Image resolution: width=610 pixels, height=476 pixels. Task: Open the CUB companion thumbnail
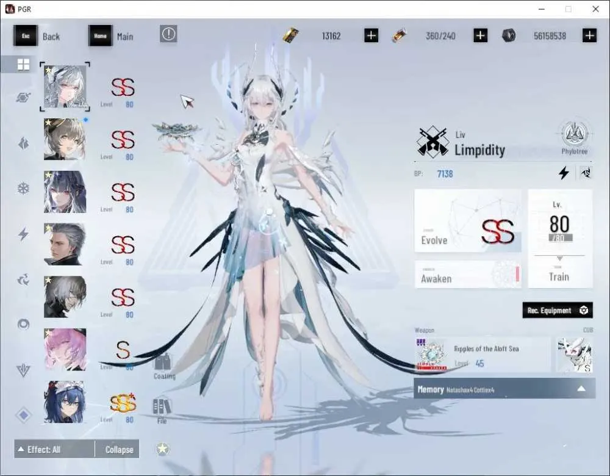(574, 355)
